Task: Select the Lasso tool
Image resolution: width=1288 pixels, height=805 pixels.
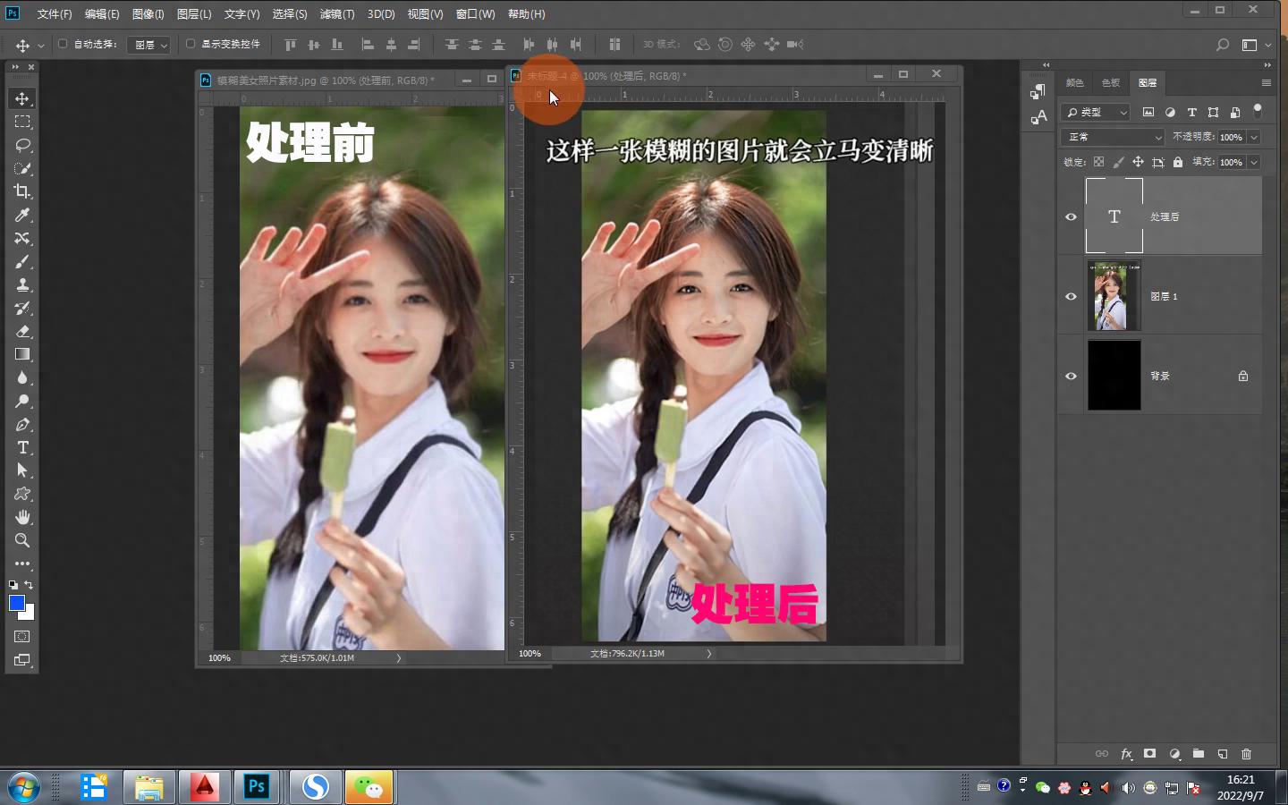Action: [22, 145]
